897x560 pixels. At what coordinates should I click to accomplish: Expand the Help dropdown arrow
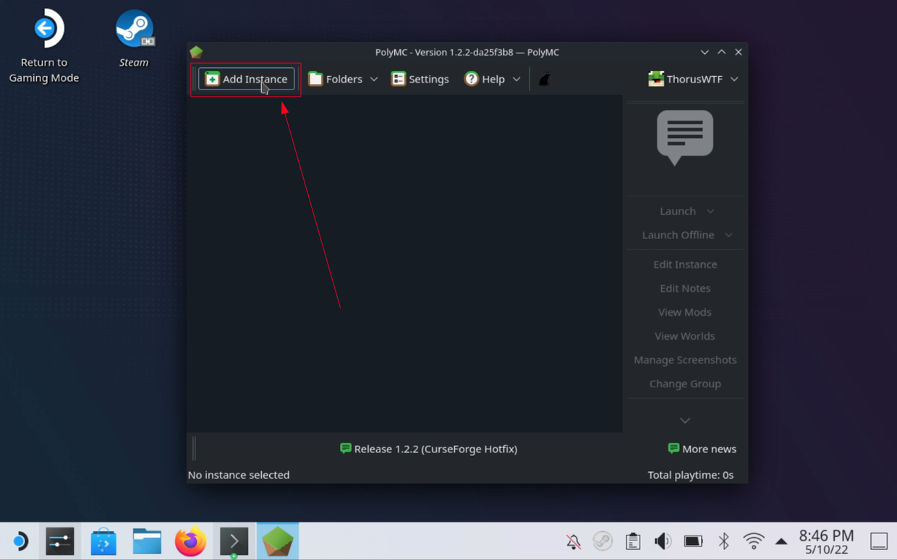pos(516,79)
